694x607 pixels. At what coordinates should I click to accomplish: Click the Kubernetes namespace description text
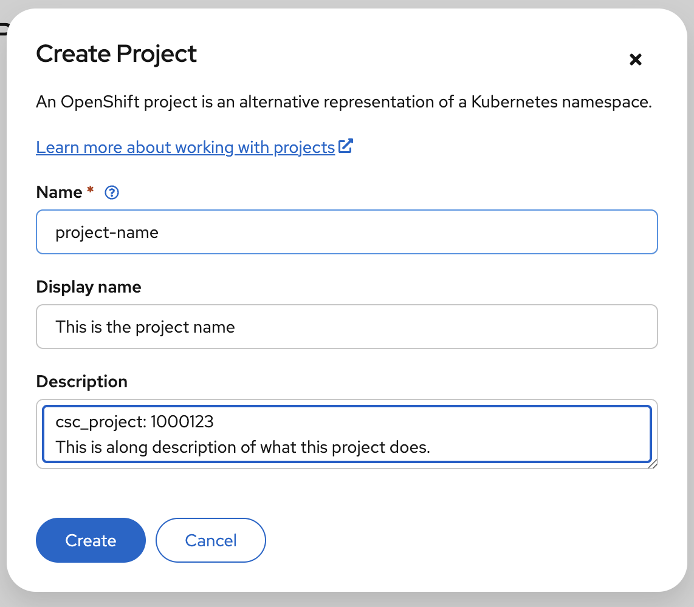345,102
